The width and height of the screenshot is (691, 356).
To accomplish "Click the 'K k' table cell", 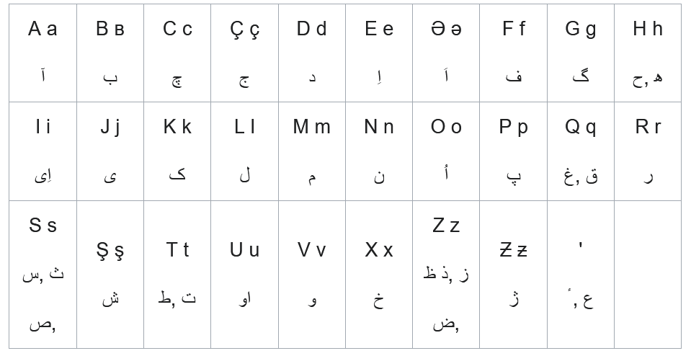I will [x=177, y=151].
